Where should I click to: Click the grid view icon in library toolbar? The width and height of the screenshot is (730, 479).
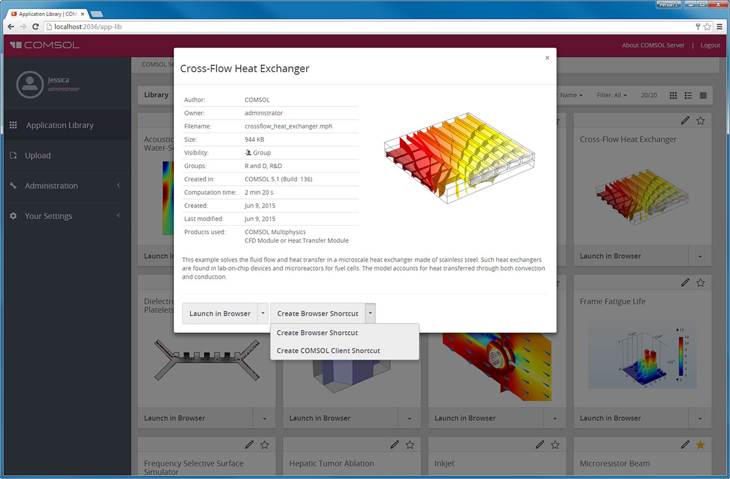(673, 96)
